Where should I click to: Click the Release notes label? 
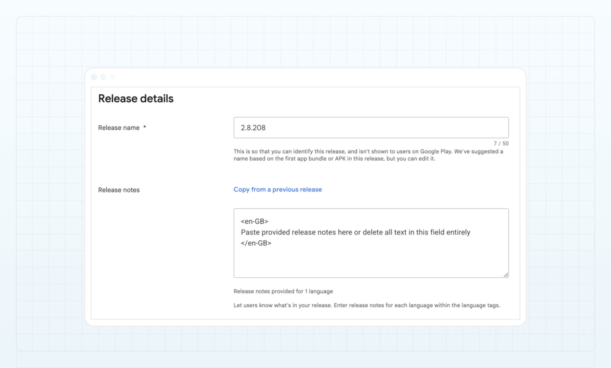pos(119,190)
